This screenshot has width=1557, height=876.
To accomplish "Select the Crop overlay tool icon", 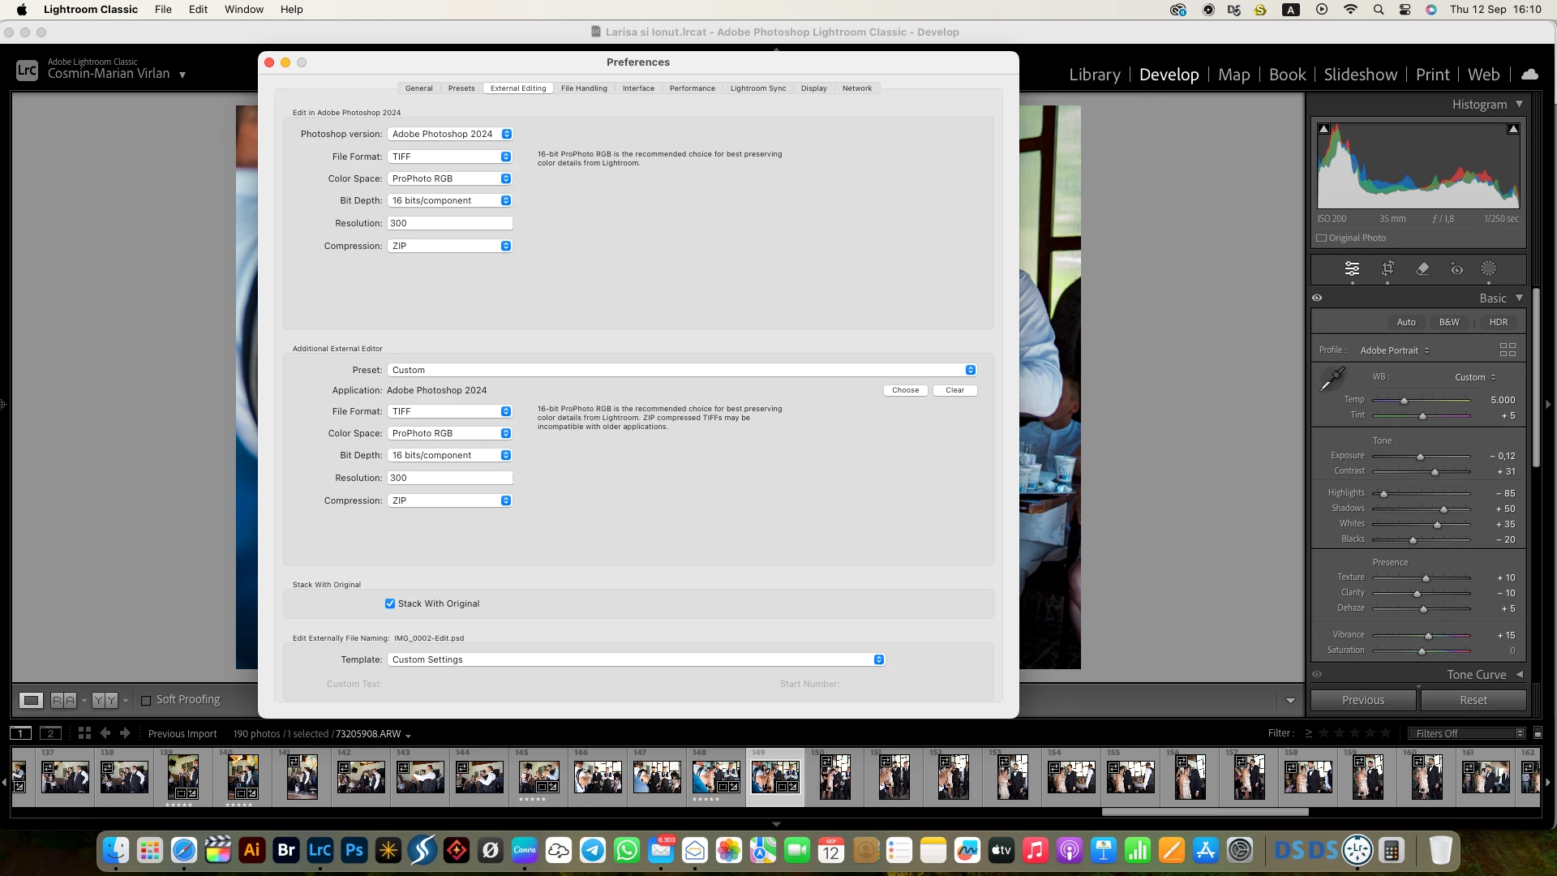I will tap(1388, 268).
